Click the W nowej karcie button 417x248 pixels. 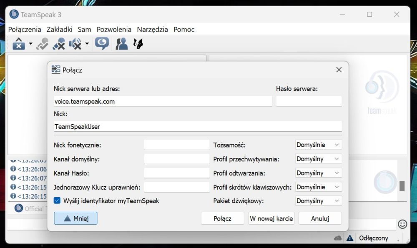click(271, 218)
